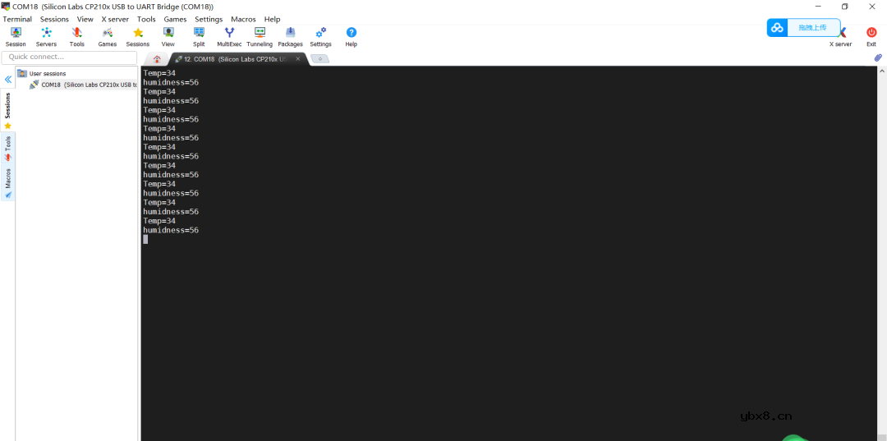Collapse sidebar with double-chevron arrow

[8, 80]
